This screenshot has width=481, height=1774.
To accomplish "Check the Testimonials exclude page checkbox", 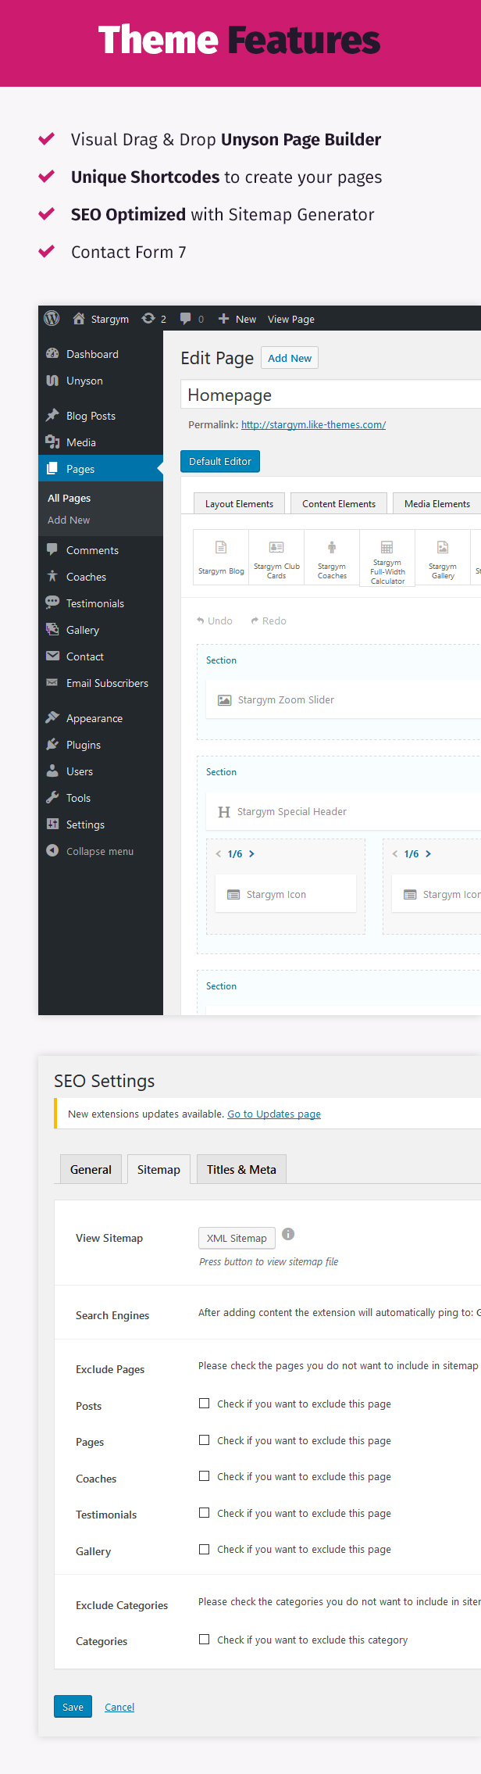I will [204, 1513].
